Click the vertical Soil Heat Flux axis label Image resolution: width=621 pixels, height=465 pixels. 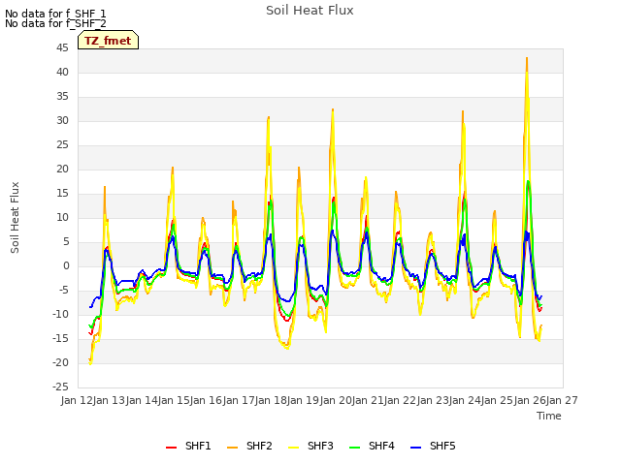pos(15,217)
